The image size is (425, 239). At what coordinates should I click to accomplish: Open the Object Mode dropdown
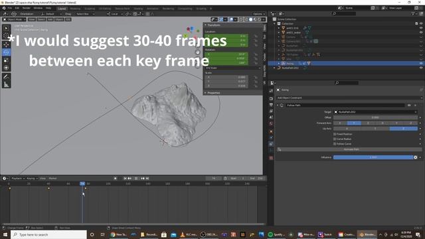coord(14,19)
